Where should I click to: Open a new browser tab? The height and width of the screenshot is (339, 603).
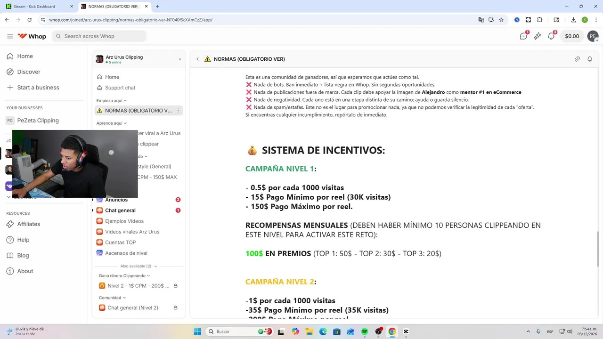click(157, 7)
